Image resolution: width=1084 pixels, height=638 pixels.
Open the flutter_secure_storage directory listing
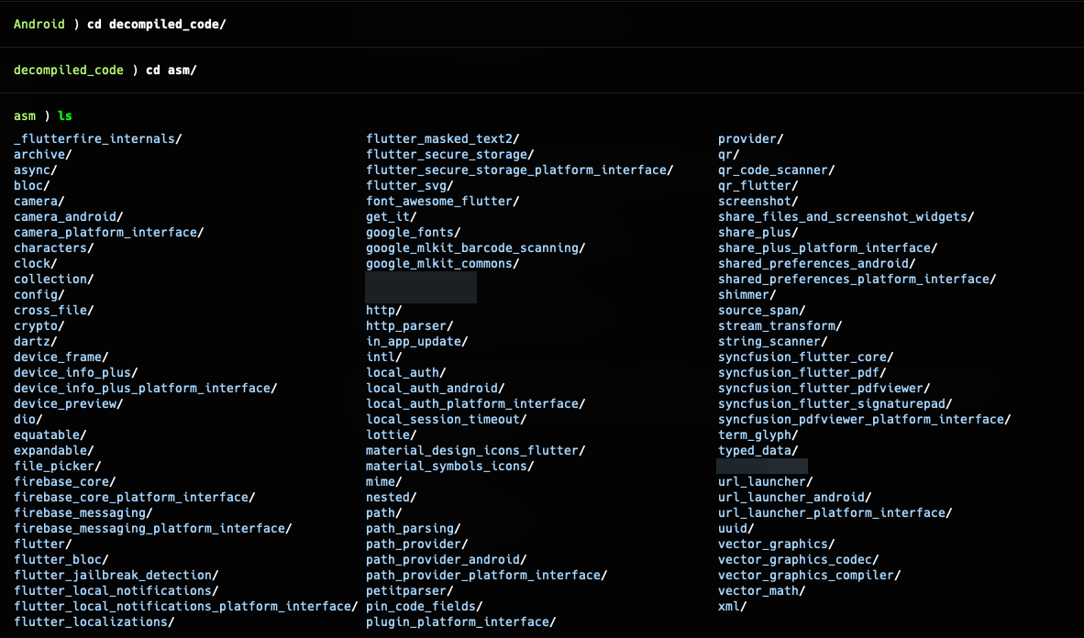point(450,154)
